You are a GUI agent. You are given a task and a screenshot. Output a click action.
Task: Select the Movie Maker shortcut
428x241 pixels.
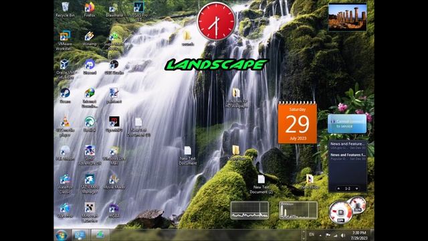click(x=114, y=181)
